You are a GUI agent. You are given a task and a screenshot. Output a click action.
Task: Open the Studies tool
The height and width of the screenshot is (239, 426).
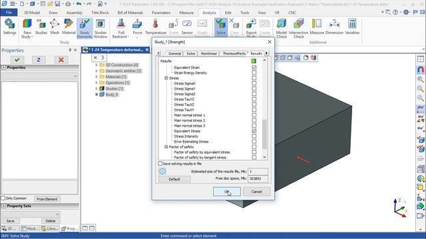[41, 27]
